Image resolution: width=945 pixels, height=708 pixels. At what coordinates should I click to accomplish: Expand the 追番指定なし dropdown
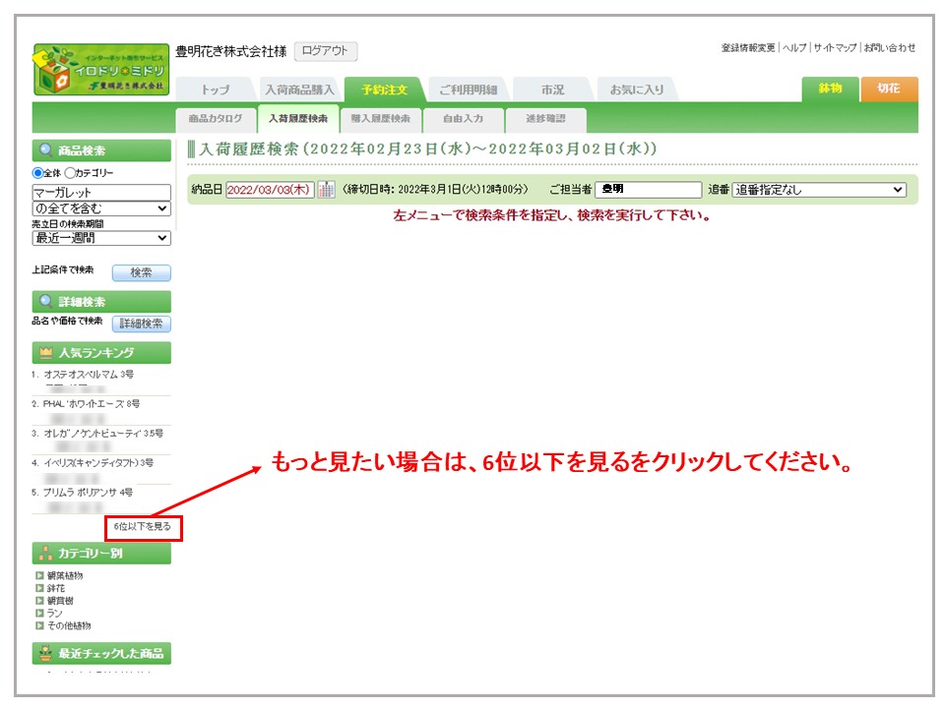819,190
